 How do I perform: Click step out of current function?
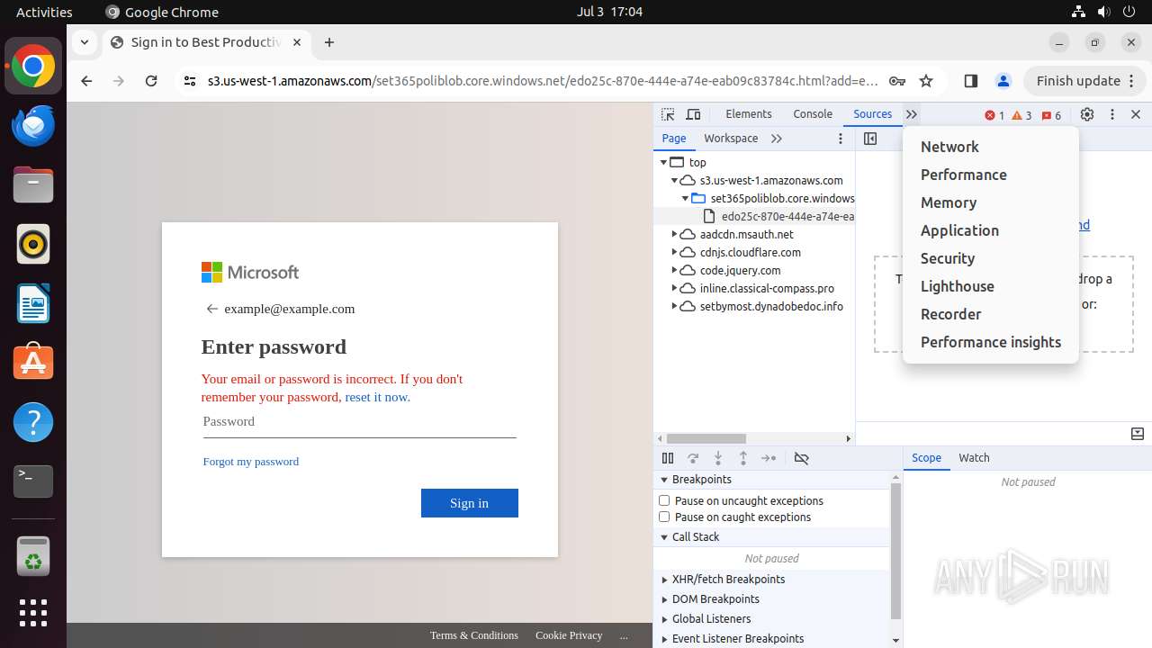(743, 458)
